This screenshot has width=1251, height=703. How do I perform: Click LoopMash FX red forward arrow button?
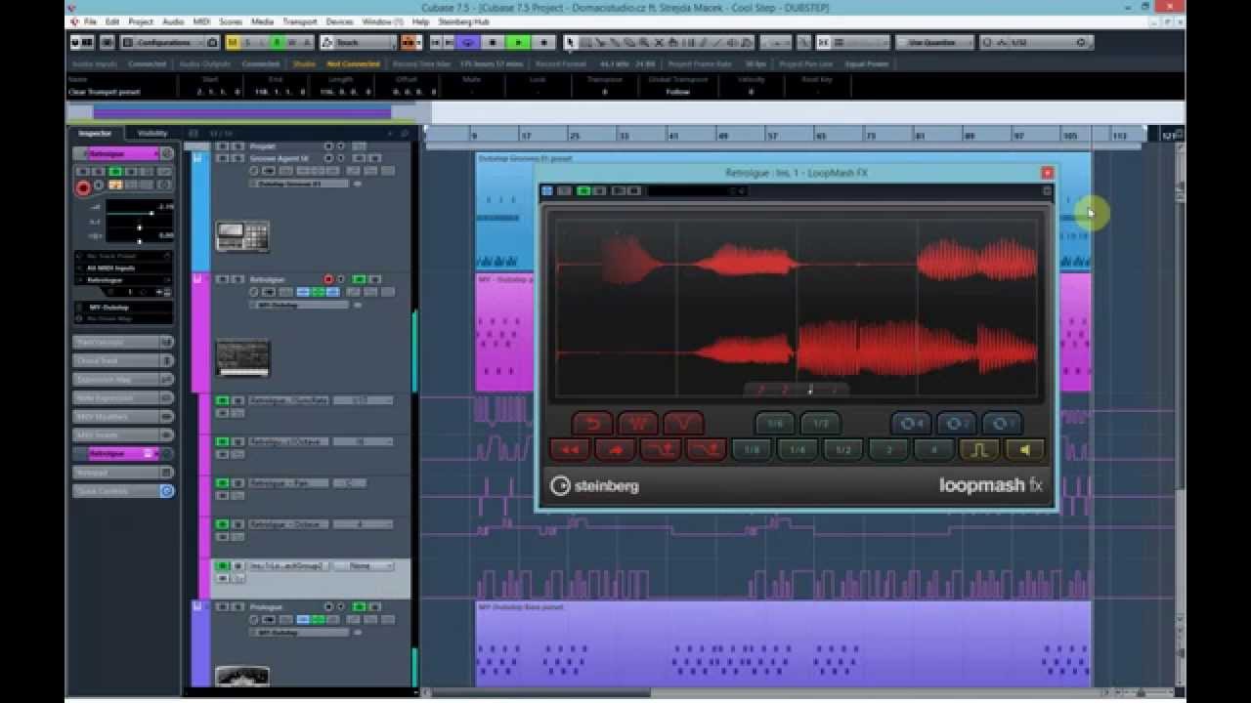tap(616, 450)
